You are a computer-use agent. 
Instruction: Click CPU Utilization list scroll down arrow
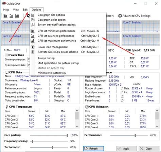[157, 126]
